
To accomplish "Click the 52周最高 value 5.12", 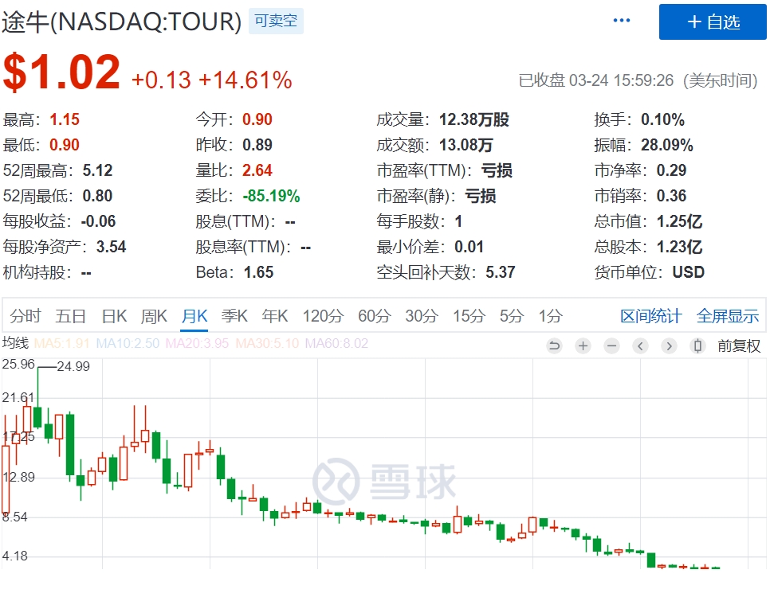I will [x=97, y=170].
